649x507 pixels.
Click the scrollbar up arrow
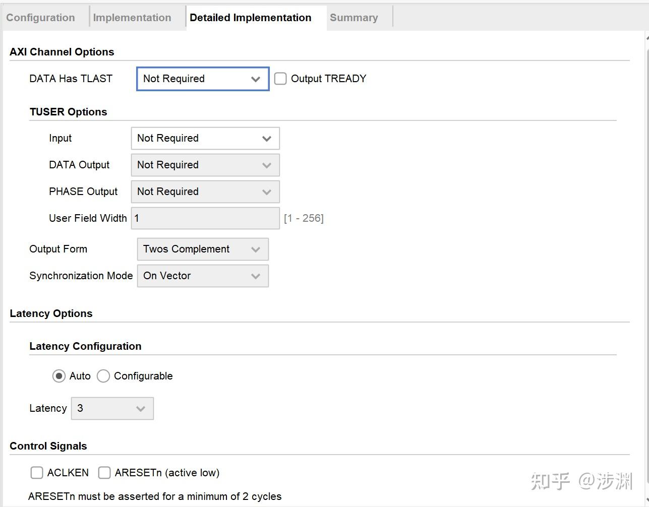click(646, 38)
